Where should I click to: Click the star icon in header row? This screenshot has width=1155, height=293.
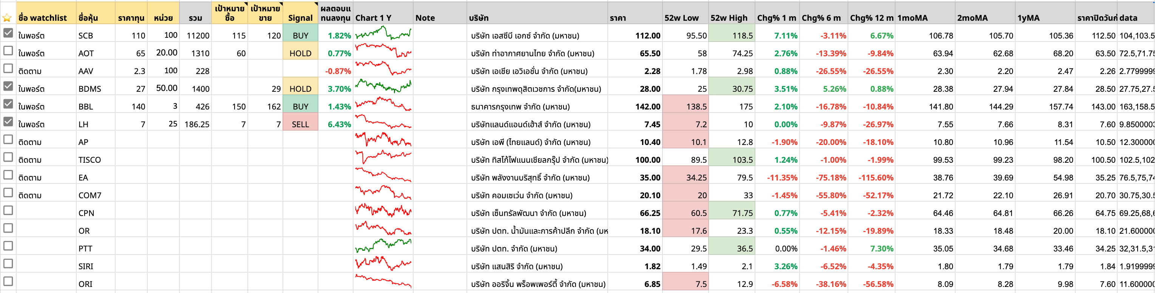click(7, 18)
